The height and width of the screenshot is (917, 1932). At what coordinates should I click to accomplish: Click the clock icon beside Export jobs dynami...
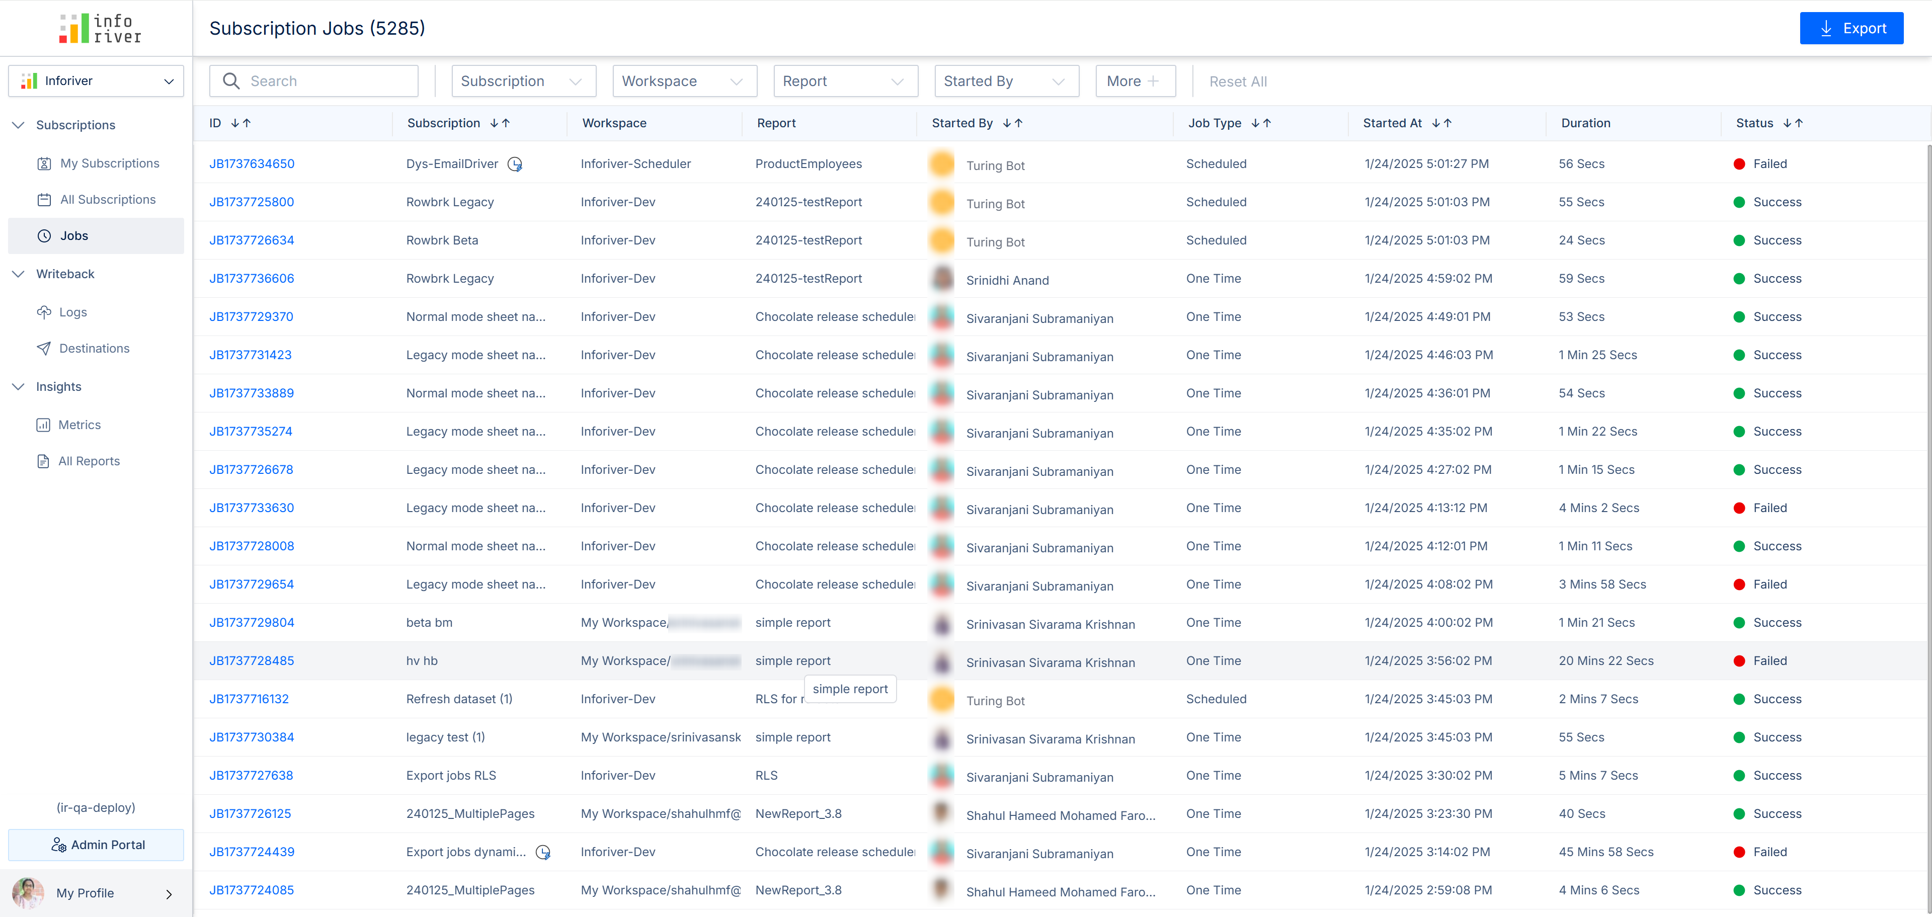[543, 853]
